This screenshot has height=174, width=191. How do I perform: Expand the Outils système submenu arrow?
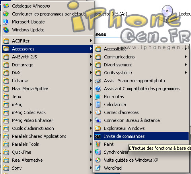186,73
